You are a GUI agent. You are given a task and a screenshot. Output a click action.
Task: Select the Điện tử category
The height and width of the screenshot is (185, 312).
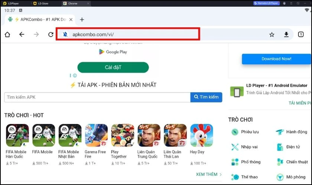(288, 147)
